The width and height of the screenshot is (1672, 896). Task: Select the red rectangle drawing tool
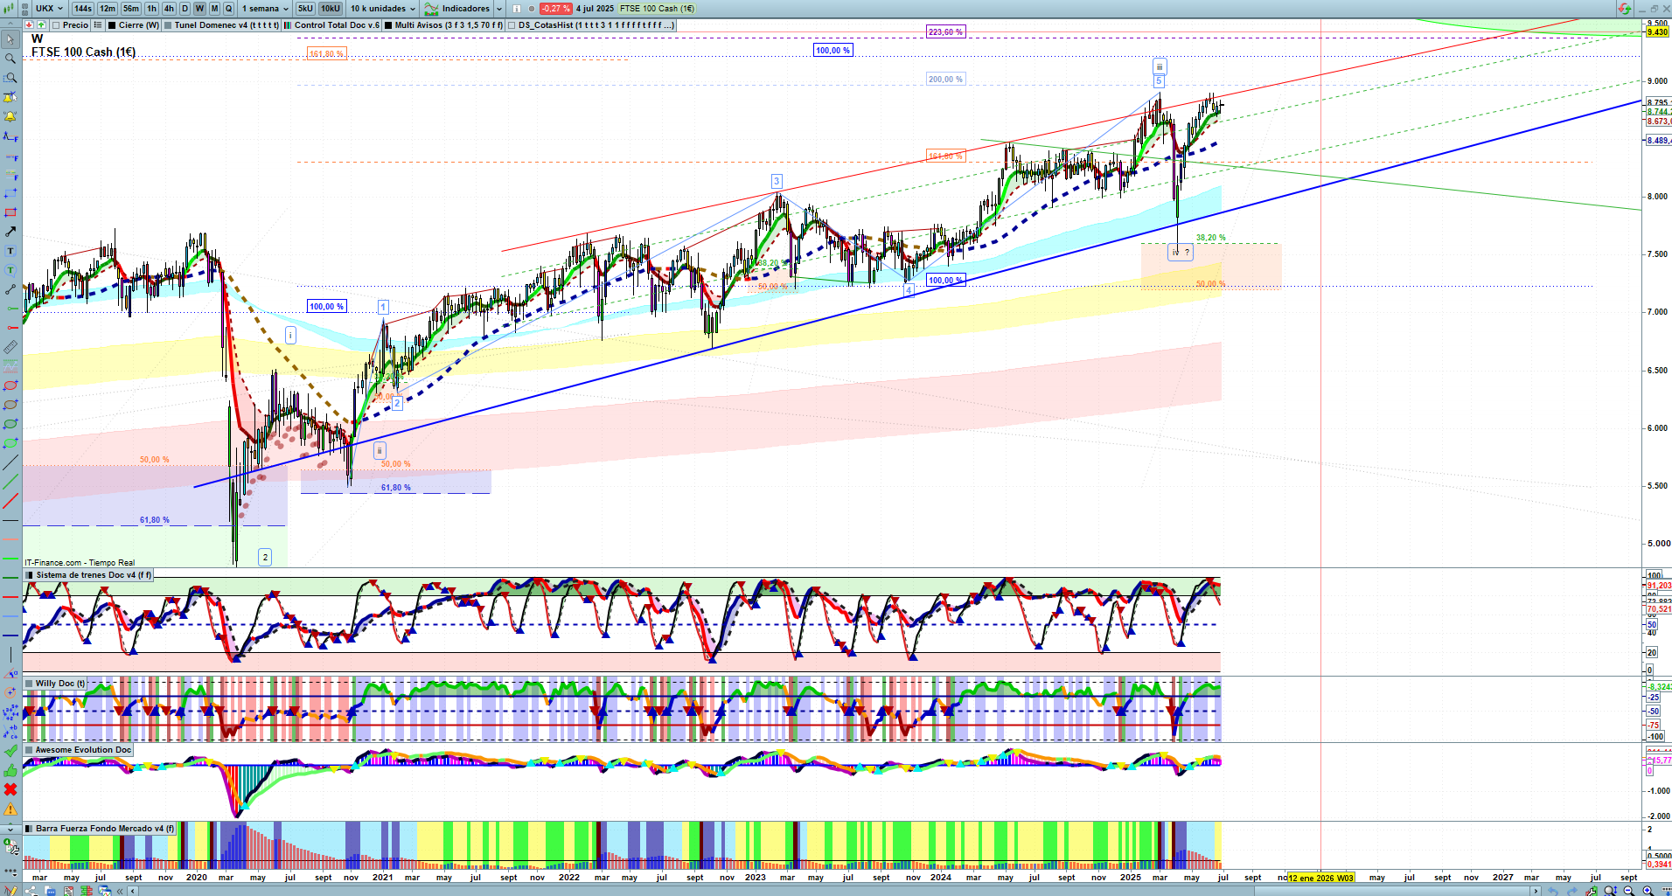tap(10, 212)
